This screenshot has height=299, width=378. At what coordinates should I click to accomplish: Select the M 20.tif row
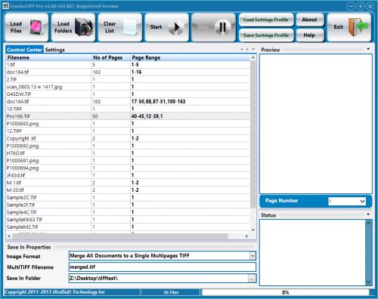tap(128, 190)
